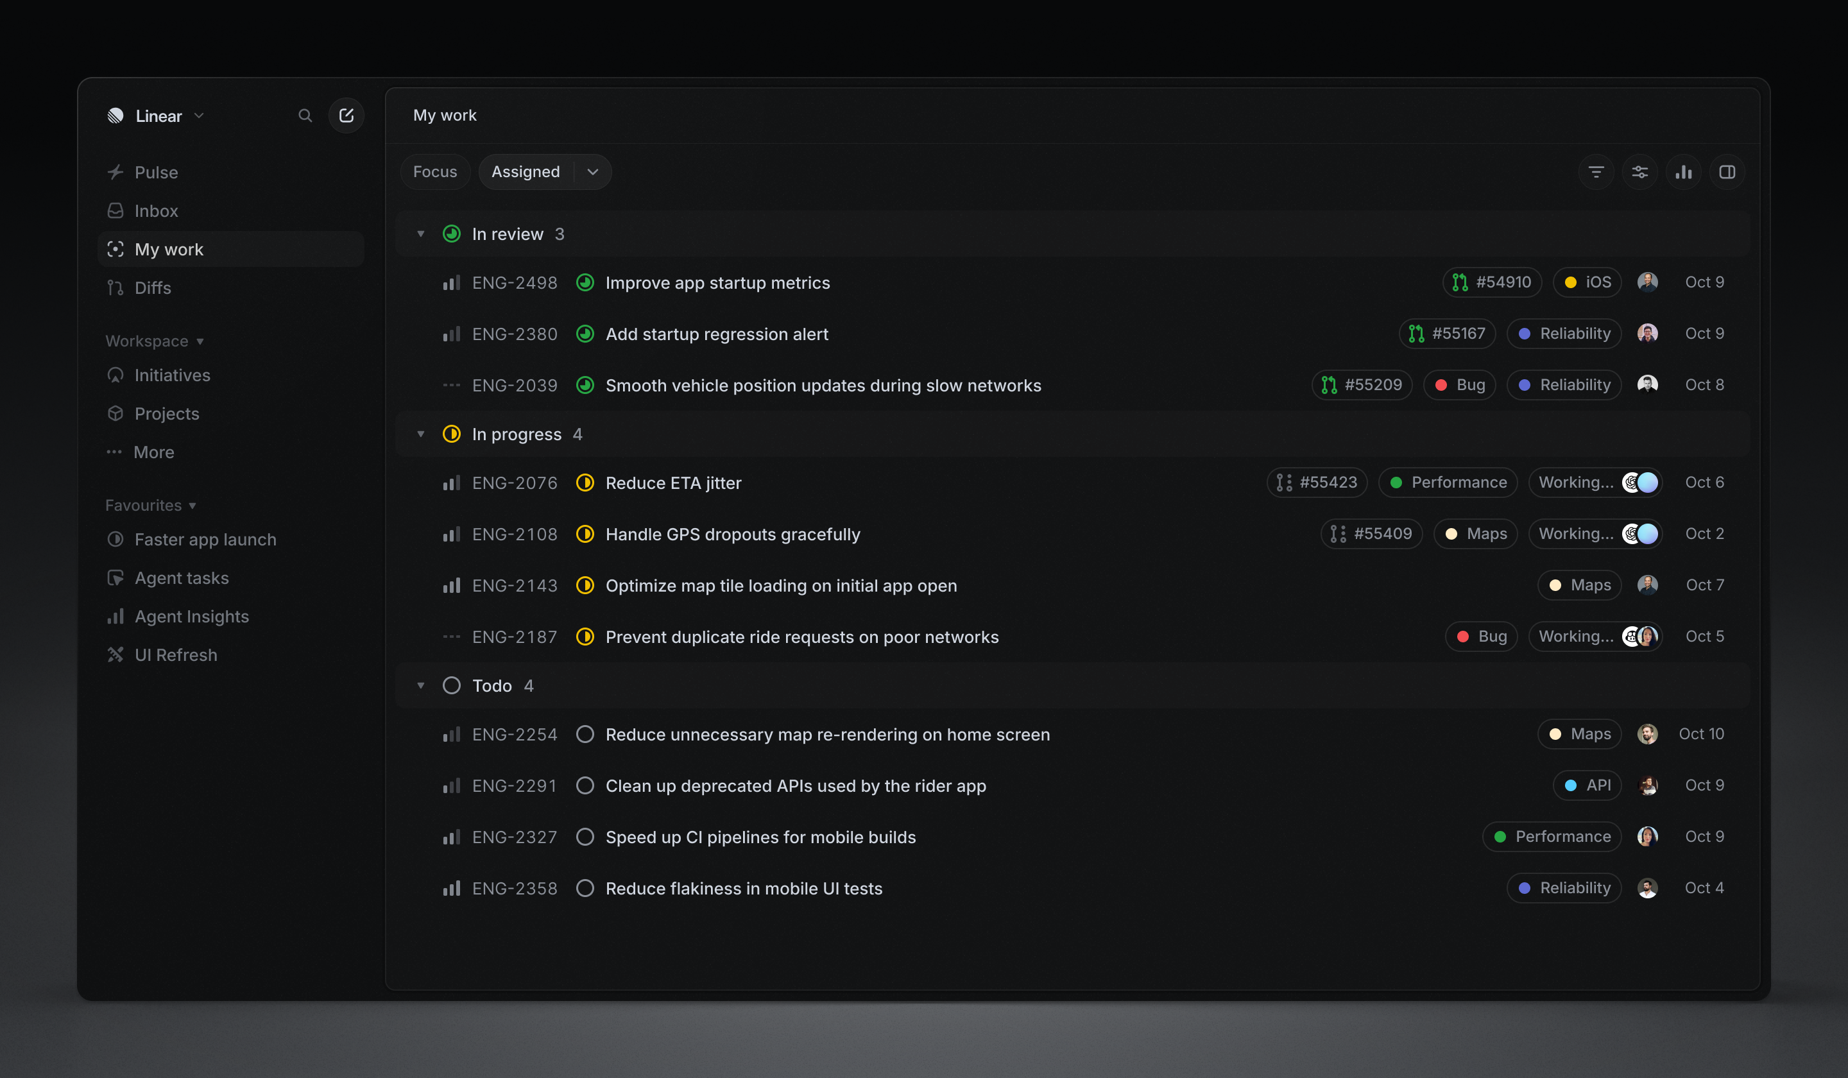Open the Assigned dropdown arrow
1848x1078 pixels.
pyautogui.click(x=592, y=173)
